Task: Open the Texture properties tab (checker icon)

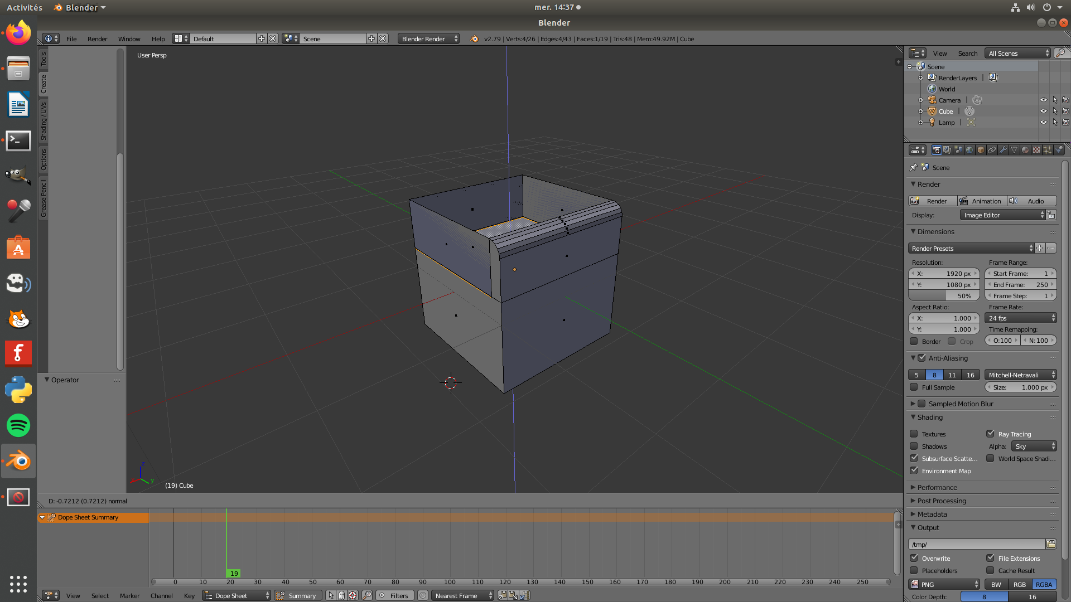Action: [x=1036, y=150]
